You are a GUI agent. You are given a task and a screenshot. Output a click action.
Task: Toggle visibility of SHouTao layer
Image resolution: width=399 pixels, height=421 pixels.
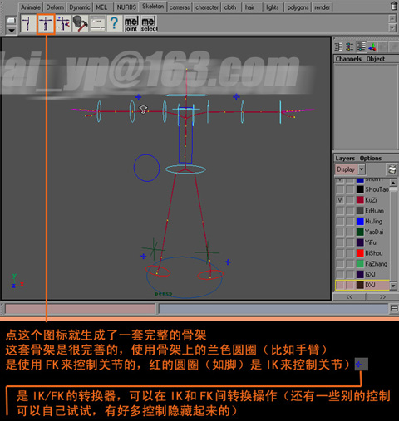click(340, 189)
